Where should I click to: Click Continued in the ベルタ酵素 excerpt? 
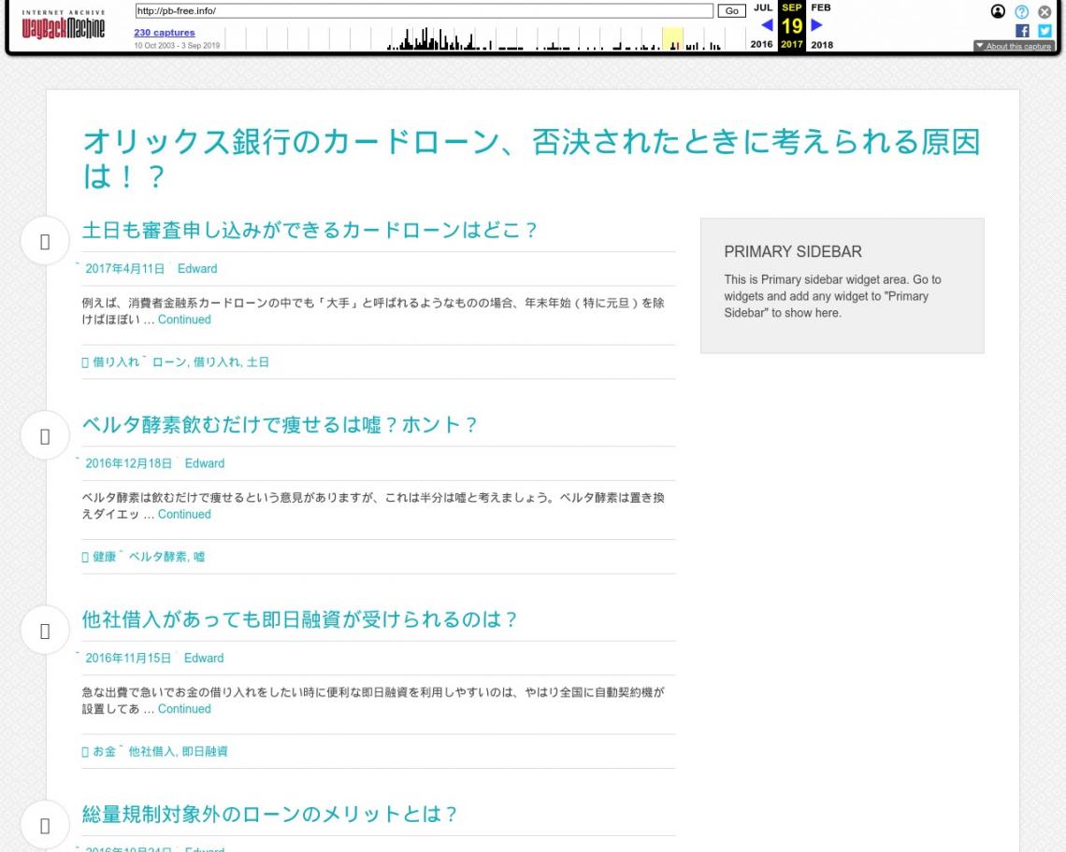pyautogui.click(x=184, y=515)
